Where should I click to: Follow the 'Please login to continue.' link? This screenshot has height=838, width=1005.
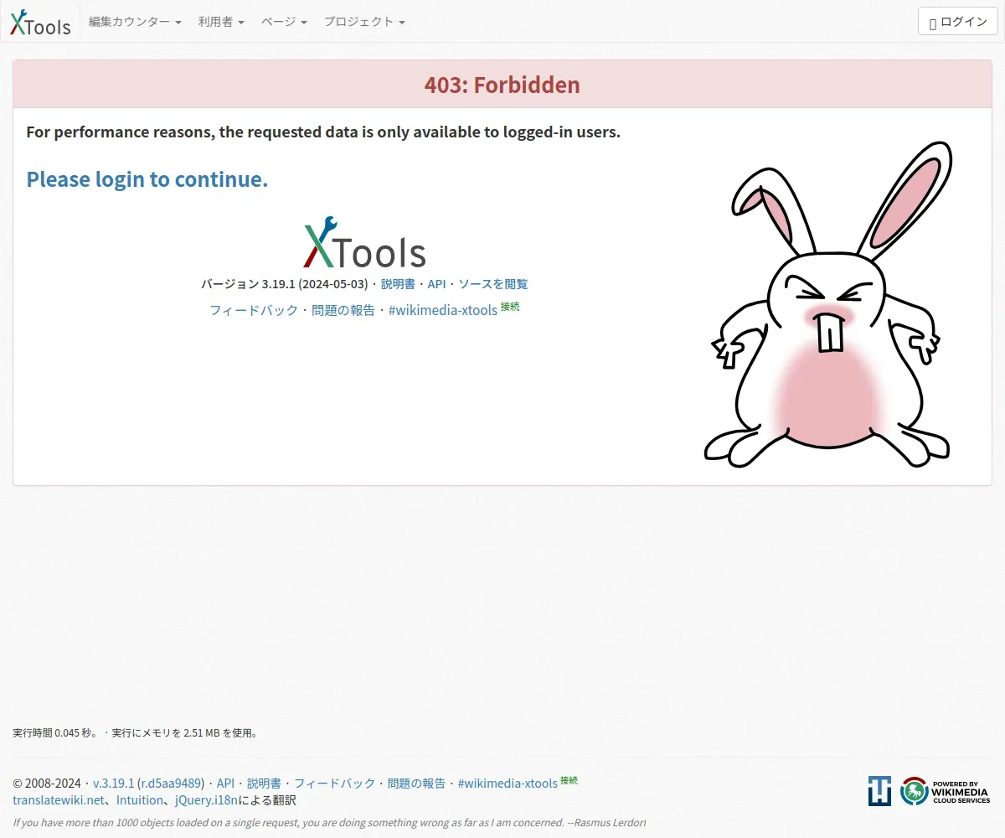pos(147,179)
